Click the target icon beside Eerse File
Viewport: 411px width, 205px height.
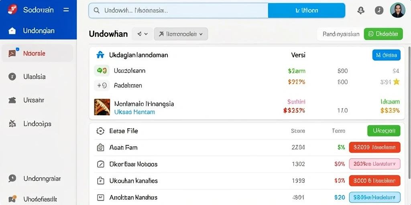(x=100, y=131)
